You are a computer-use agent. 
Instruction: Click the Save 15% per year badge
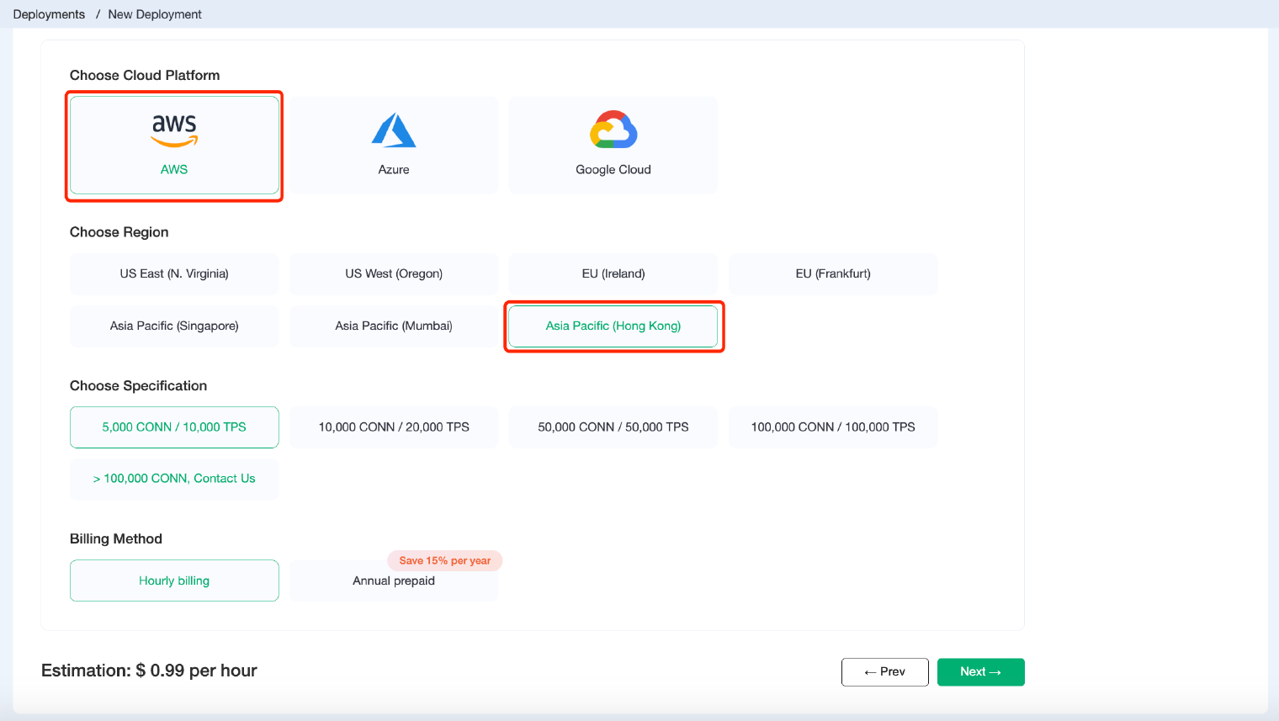444,560
